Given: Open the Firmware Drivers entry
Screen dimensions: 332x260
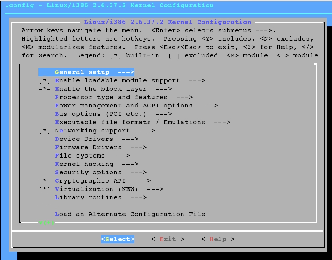Looking at the screenshot, I should point(89,147).
